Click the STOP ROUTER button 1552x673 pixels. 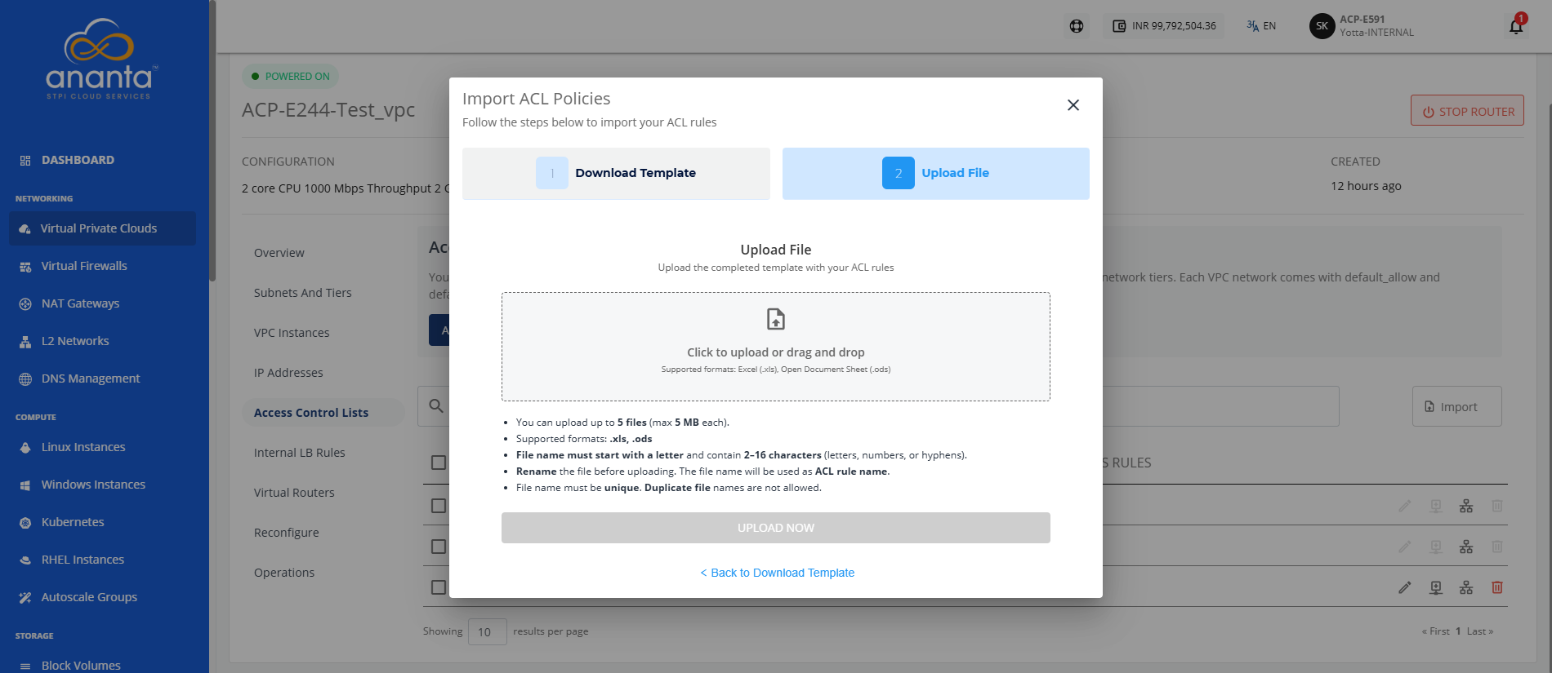[1467, 111]
